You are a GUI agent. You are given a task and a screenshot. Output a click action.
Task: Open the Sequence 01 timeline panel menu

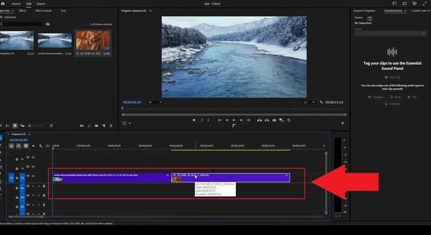click(30, 134)
